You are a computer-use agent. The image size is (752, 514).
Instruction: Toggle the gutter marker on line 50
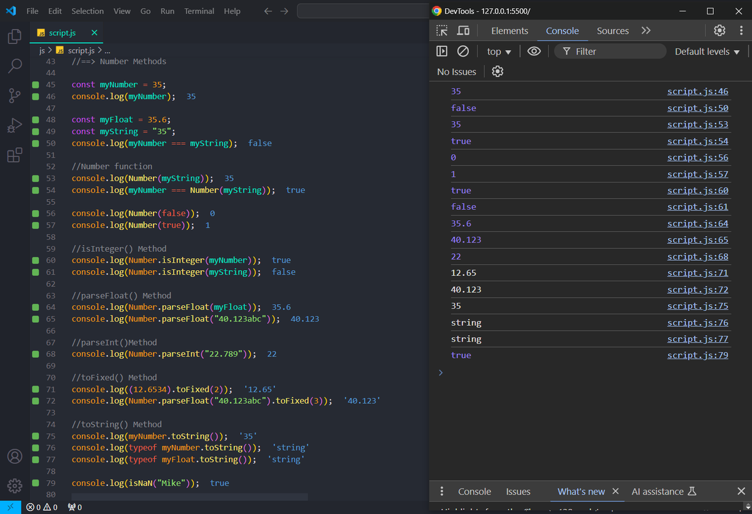pyautogui.click(x=36, y=144)
